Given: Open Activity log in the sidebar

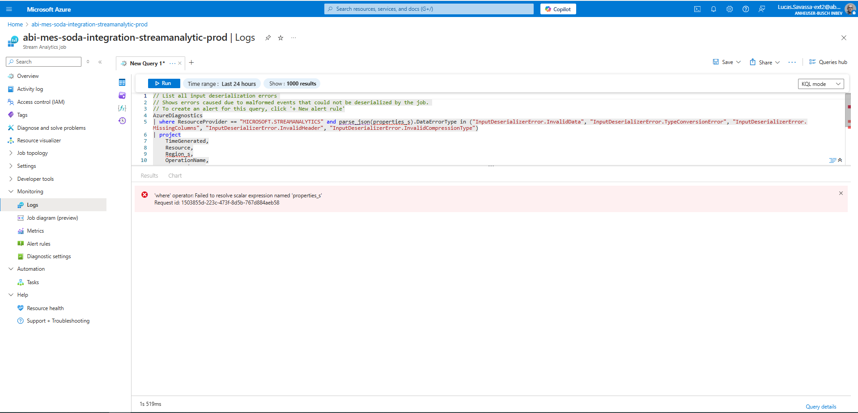Looking at the screenshot, I should coord(30,89).
